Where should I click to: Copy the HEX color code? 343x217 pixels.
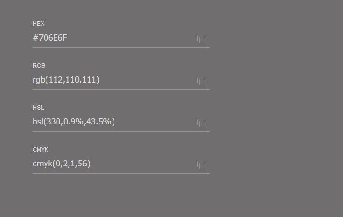click(202, 39)
